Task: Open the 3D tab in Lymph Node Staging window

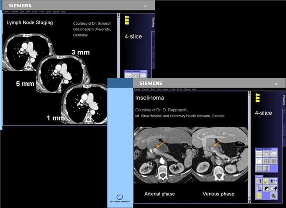Action: point(153,59)
